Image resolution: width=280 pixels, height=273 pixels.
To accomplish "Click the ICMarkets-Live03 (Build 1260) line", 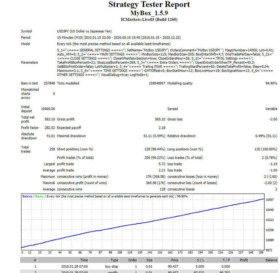I will pyautogui.click(x=149, y=19).
